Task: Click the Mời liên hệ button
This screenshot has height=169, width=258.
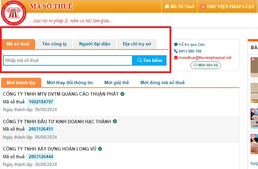Action: (x=205, y=65)
